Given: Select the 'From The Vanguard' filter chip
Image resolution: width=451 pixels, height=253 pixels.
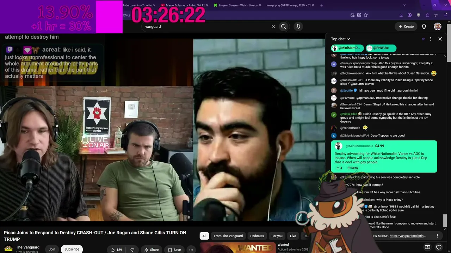Looking at the screenshot, I should [228, 236].
